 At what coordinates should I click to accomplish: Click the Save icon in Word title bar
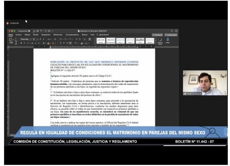click(x=38, y=31)
